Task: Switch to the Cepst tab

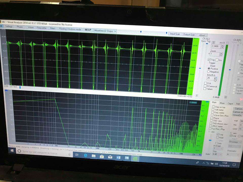Action: [x=230, y=104]
